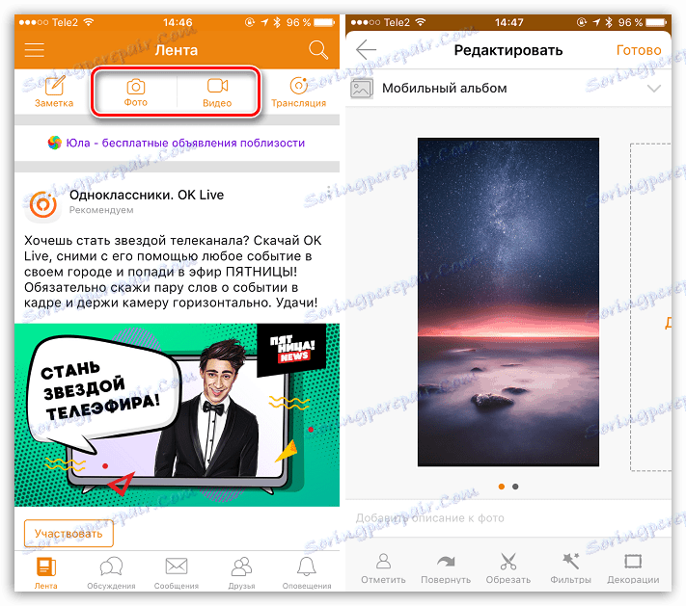
Task: Tap the Участвовать button
Action: coord(69,533)
